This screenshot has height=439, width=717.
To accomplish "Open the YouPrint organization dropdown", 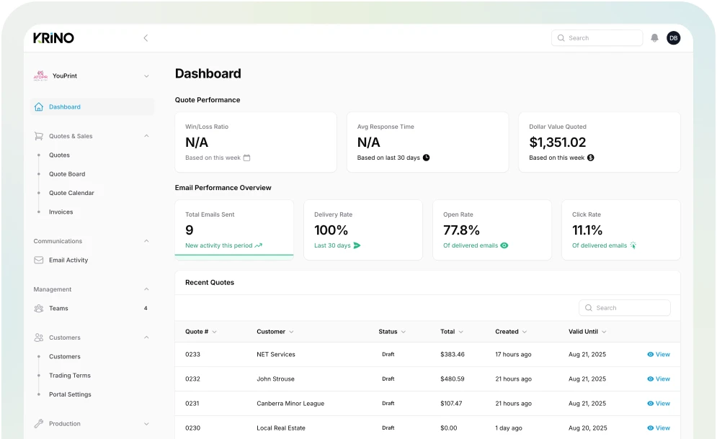I will [146, 76].
